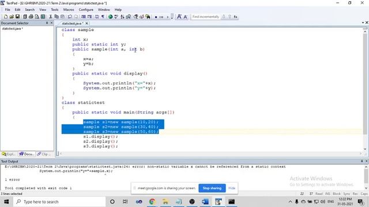
Task: Increase font size with the large A
Action: click(x=179, y=17)
